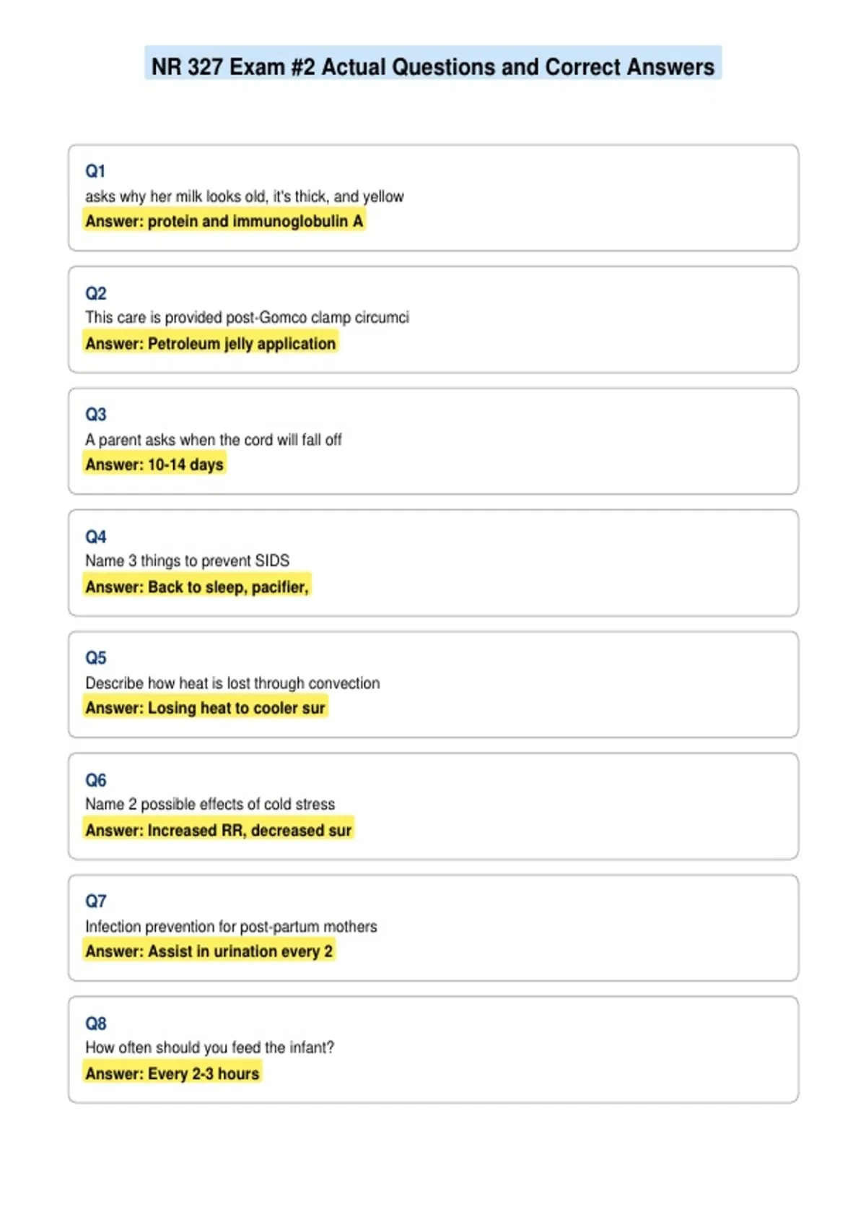Click the Gomco clamp question text
Screen dimensions: 866x1228
point(247,318)
